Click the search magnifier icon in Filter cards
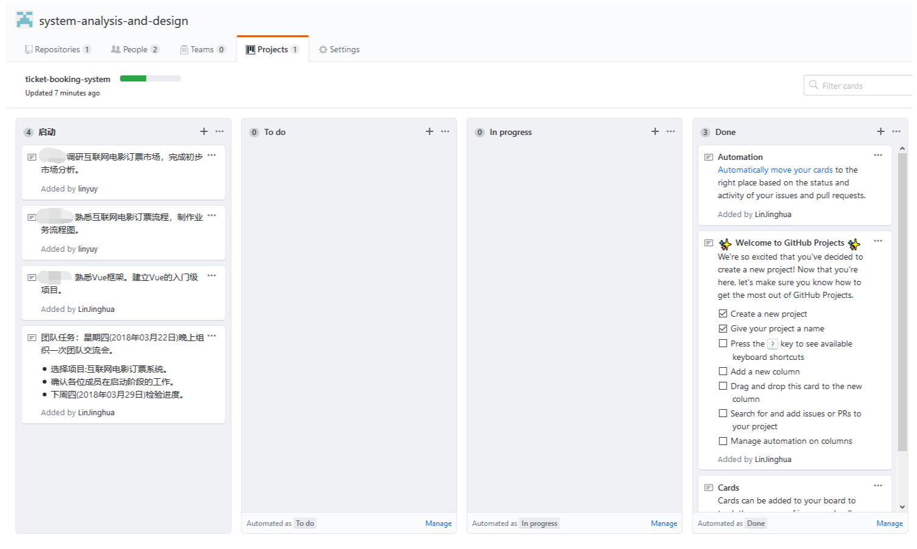917x549 pixels. [814, 85]
